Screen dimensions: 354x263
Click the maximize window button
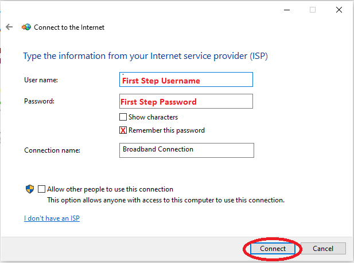point(313,10)
